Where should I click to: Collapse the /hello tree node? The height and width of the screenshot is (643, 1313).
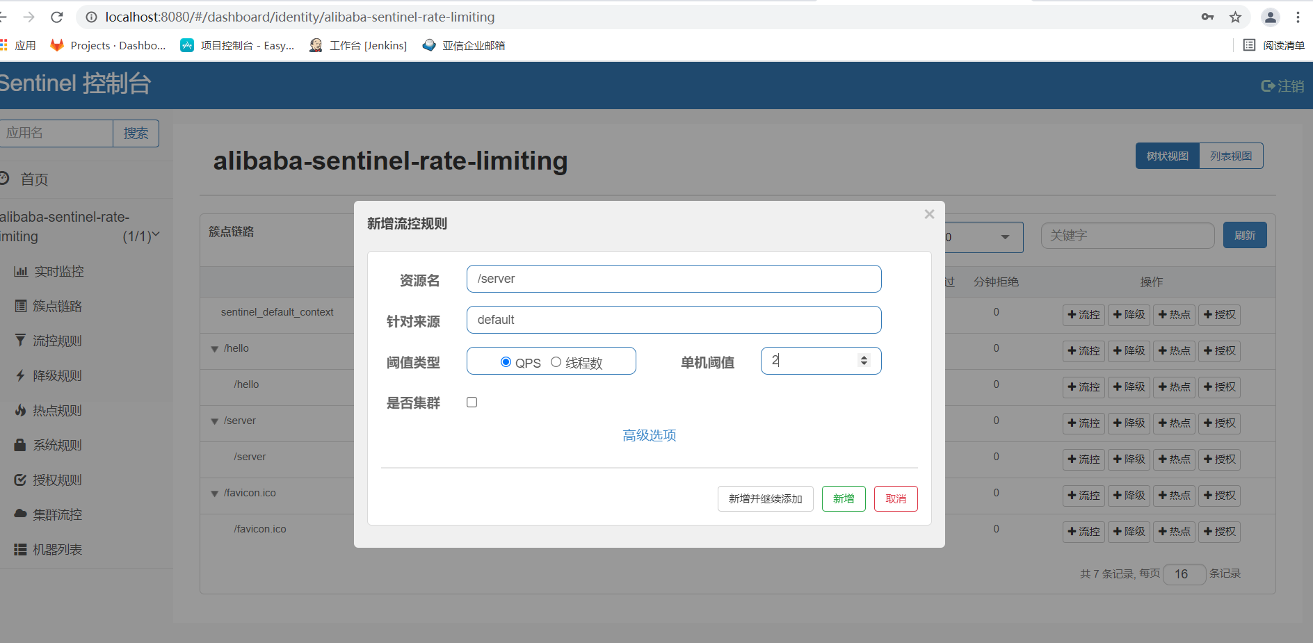[x=215, y=349]
